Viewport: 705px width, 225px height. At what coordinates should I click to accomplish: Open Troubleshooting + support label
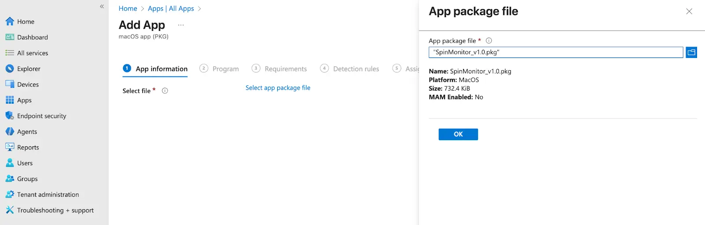56,210
